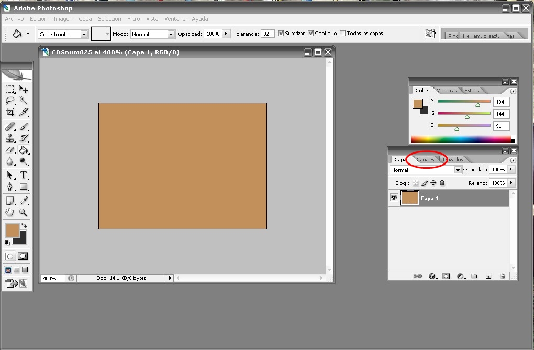Select the Pen tool
This screenshot has width=534, height=350.
10,187
